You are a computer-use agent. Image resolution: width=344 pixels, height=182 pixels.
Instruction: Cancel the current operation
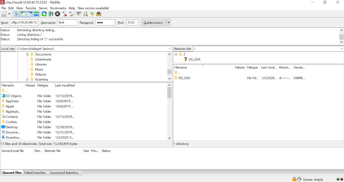(x=58, y=14)
